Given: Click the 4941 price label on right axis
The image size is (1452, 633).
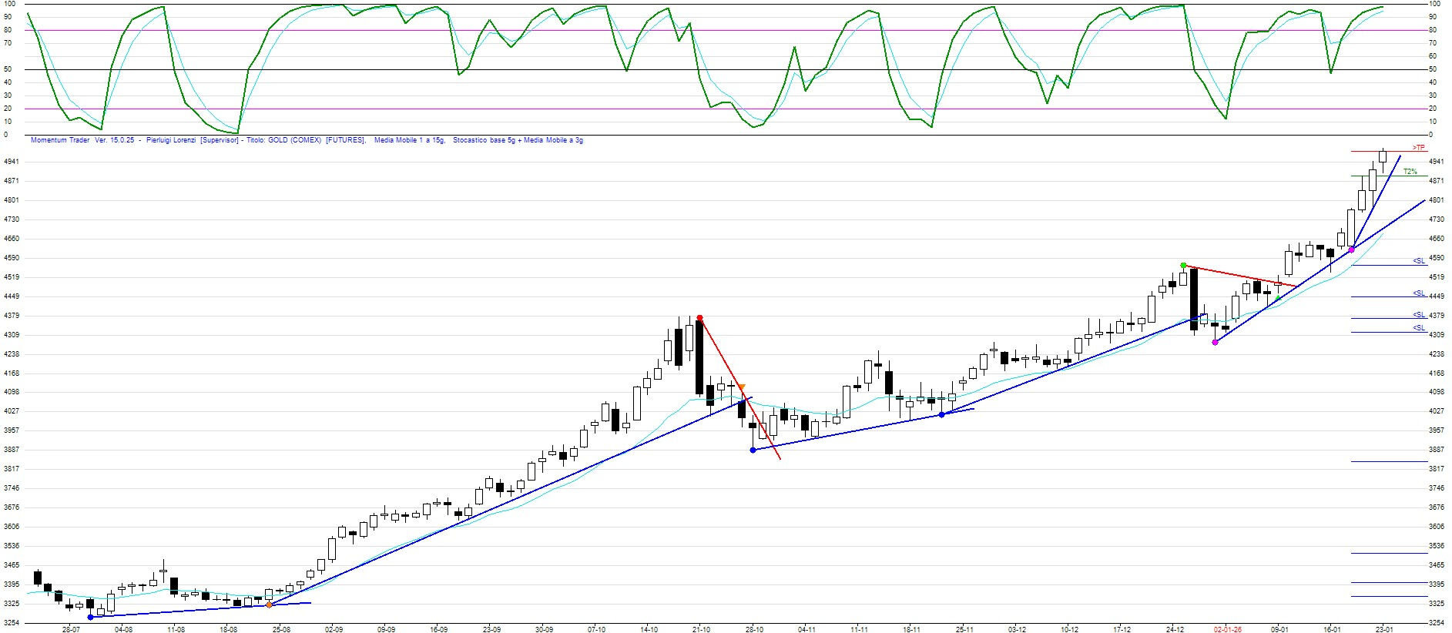Looking at the screenshot, I should click(x=1436, y=162).
